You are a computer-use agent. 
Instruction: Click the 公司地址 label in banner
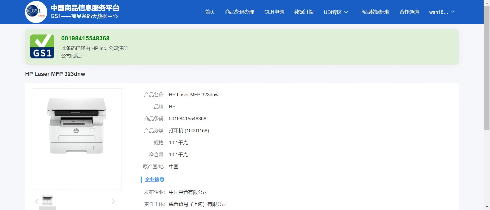(x=72, y=56)
